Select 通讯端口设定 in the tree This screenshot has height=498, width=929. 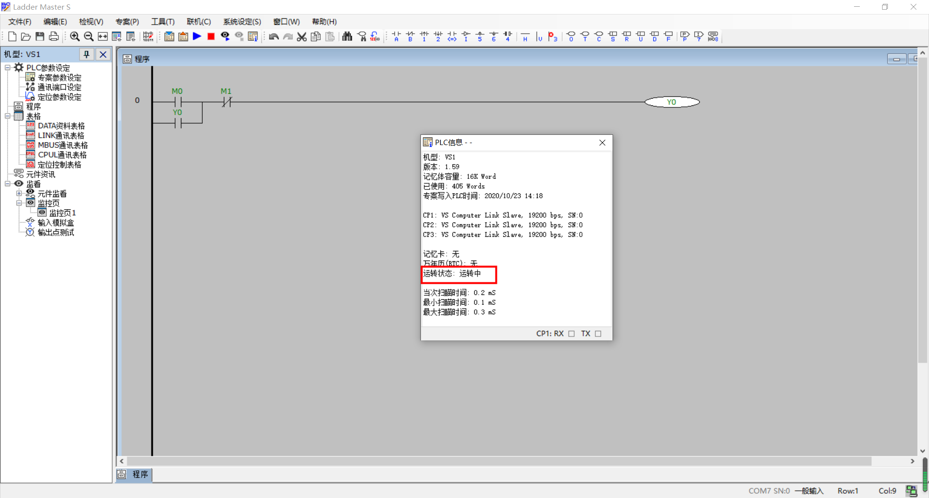[60, 87]
